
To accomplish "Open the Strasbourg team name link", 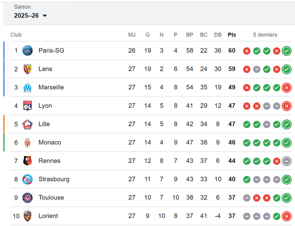I will (x=54, y=179).
